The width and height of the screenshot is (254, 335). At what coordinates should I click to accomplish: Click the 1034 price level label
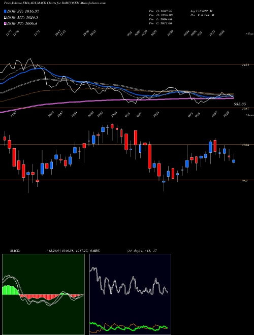(245, 145)
